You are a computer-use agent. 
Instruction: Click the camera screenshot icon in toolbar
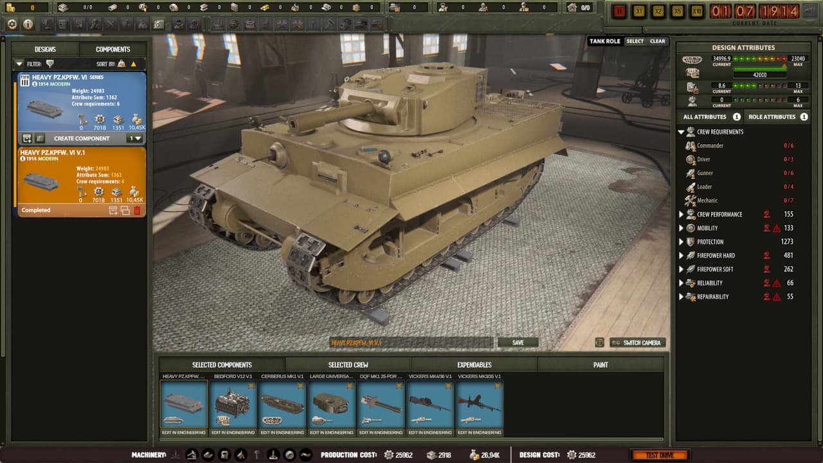point(158,24)
